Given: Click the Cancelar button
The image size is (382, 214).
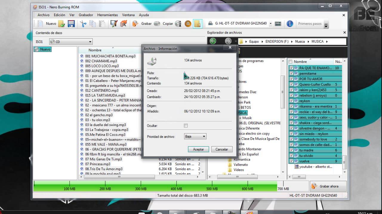Looking at the screenshot, I should click(222, 149).
